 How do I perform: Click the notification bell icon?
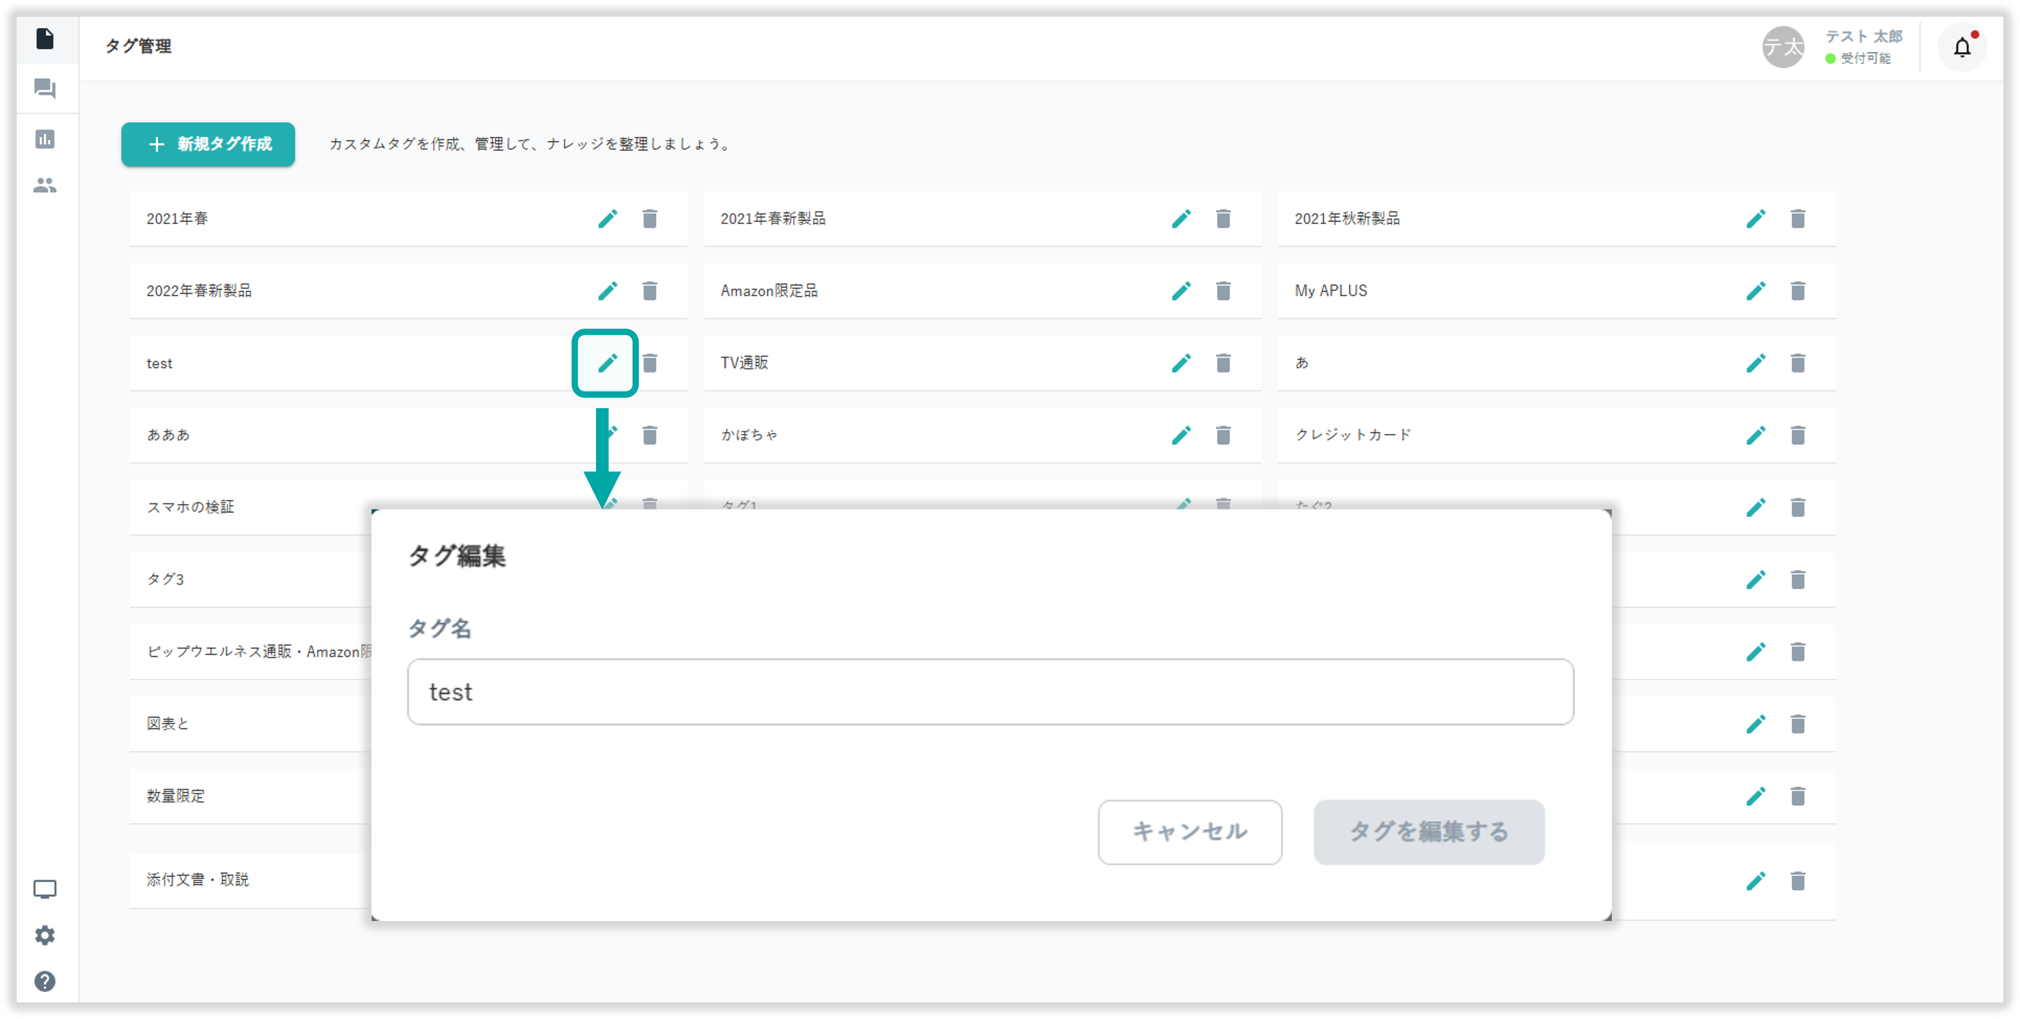(x=1962, y=48)
